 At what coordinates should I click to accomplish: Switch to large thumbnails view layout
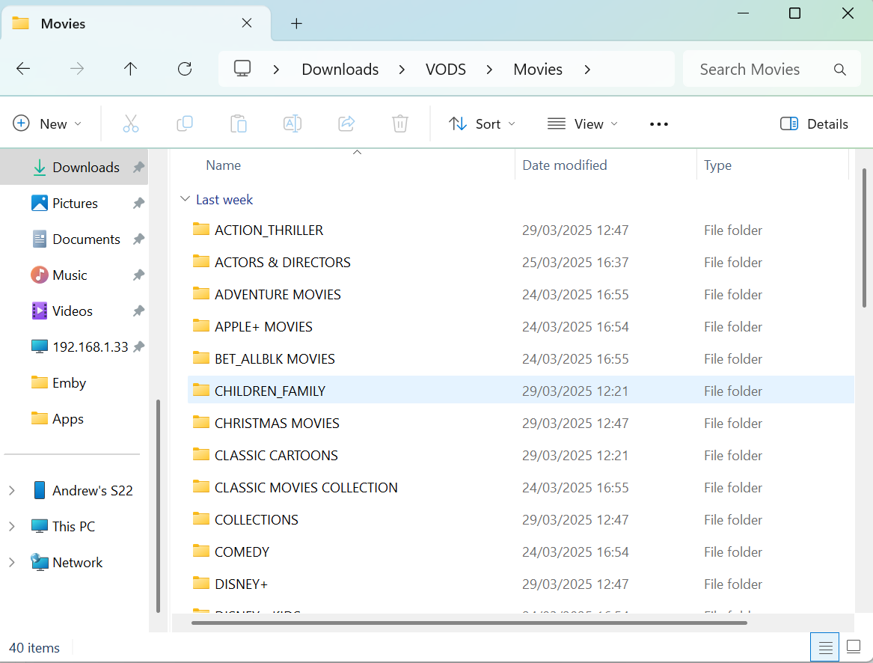coord(854,647)
